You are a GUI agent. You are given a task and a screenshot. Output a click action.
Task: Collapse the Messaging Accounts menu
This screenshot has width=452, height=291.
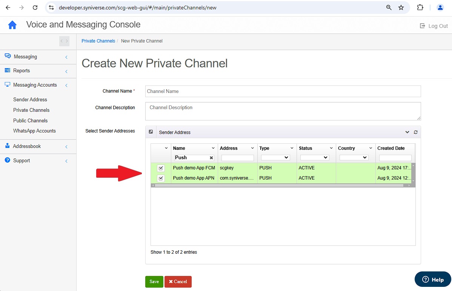(x=66, y=85)
